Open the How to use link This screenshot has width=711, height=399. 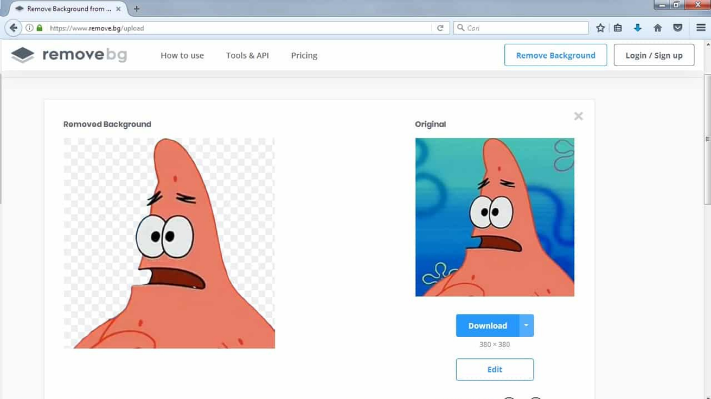tap(182, 55)
